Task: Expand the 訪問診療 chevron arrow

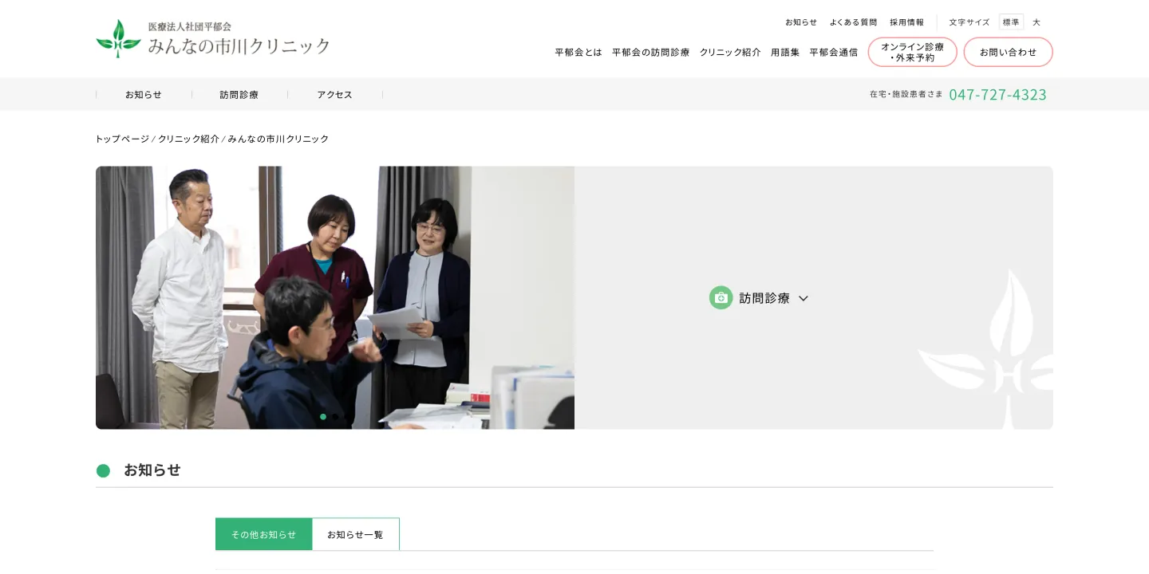Action: coord(804,298)
